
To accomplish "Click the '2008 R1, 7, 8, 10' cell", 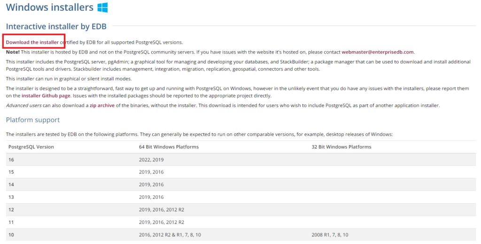I will click(330, 235).
